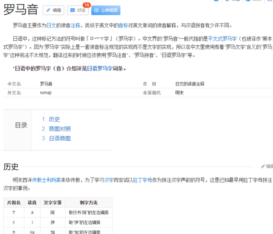273x234 pixels.
Task: Click the 读音 table header
Action: [x=32, y=203]
